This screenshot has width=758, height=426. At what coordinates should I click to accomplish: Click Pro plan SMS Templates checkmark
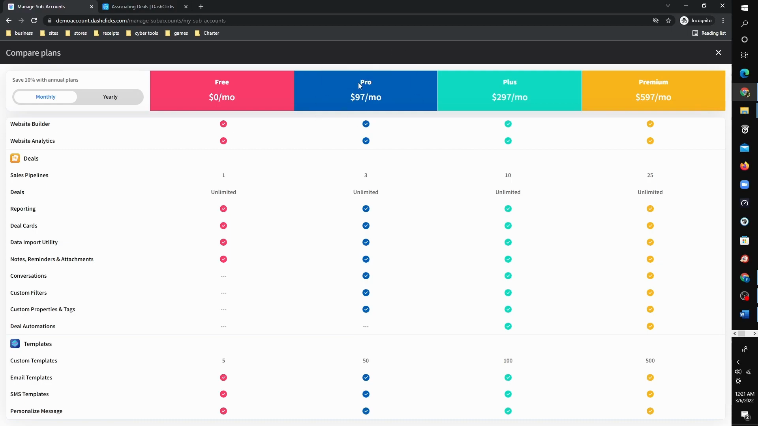366,394
